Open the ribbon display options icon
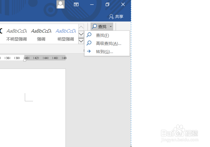This screenshot has width=210, height=147. coord(76,5)
